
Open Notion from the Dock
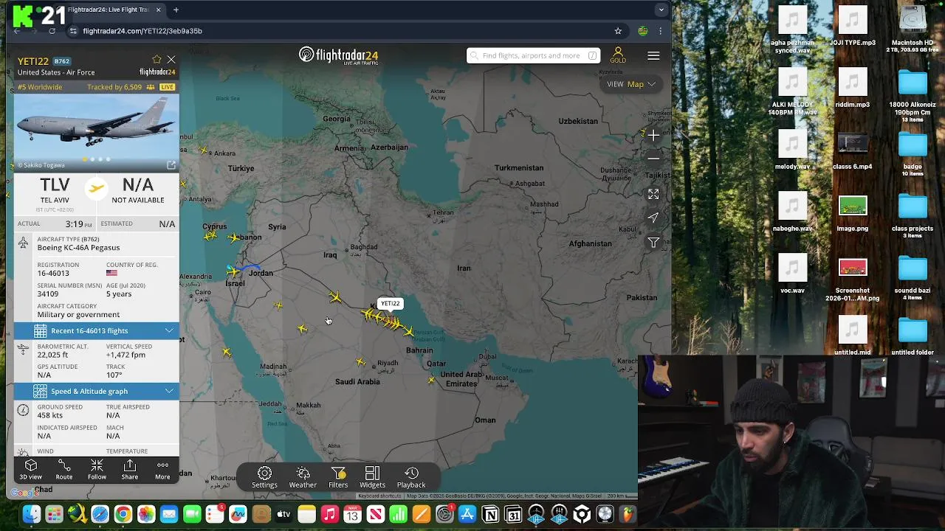click(x=490, y=514)
